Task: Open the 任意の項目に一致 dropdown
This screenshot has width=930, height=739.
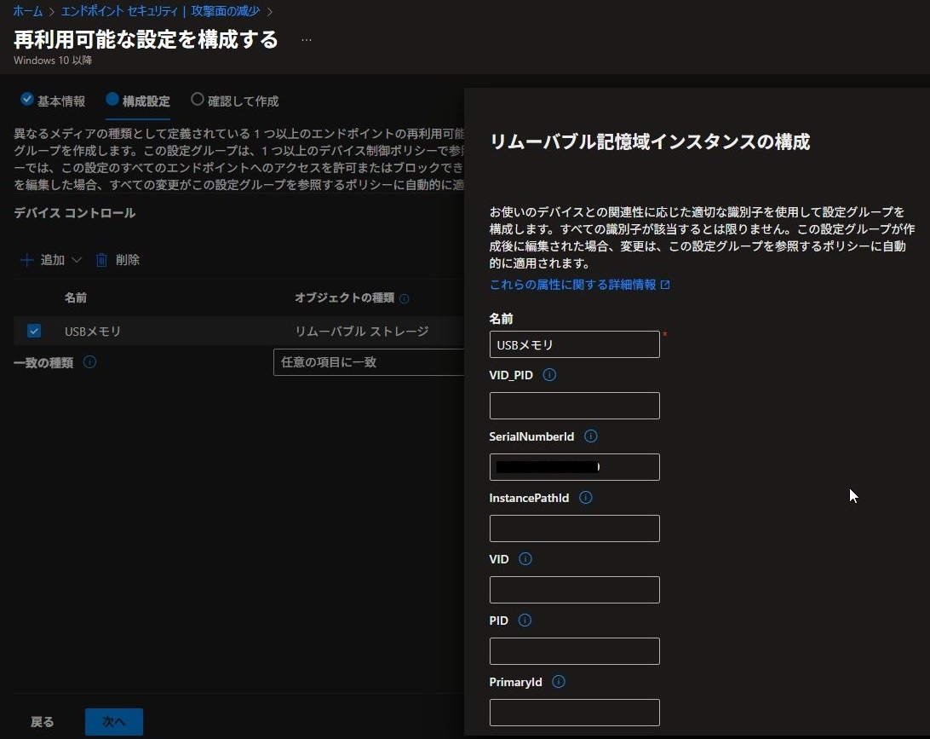Action: coord(368,362)
